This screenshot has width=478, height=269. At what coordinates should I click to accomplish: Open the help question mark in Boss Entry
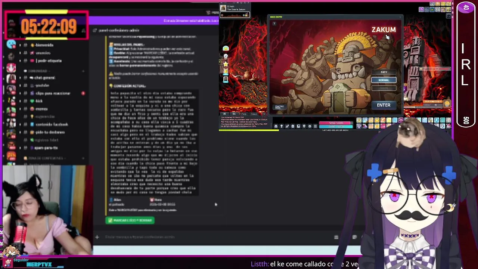[274, 24]
